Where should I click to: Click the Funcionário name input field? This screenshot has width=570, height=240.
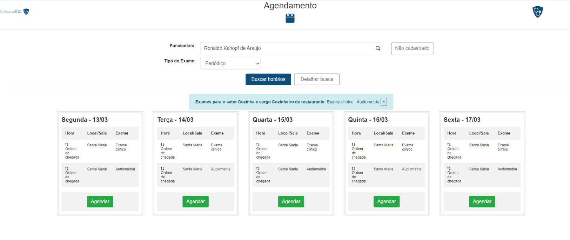tap(288, 48)
